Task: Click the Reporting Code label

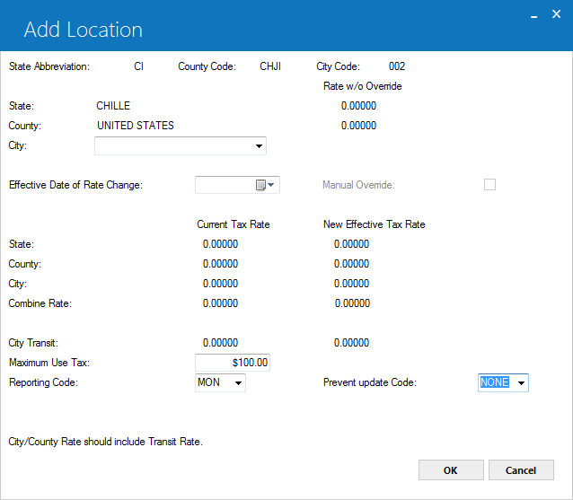Action: point(43,382)
